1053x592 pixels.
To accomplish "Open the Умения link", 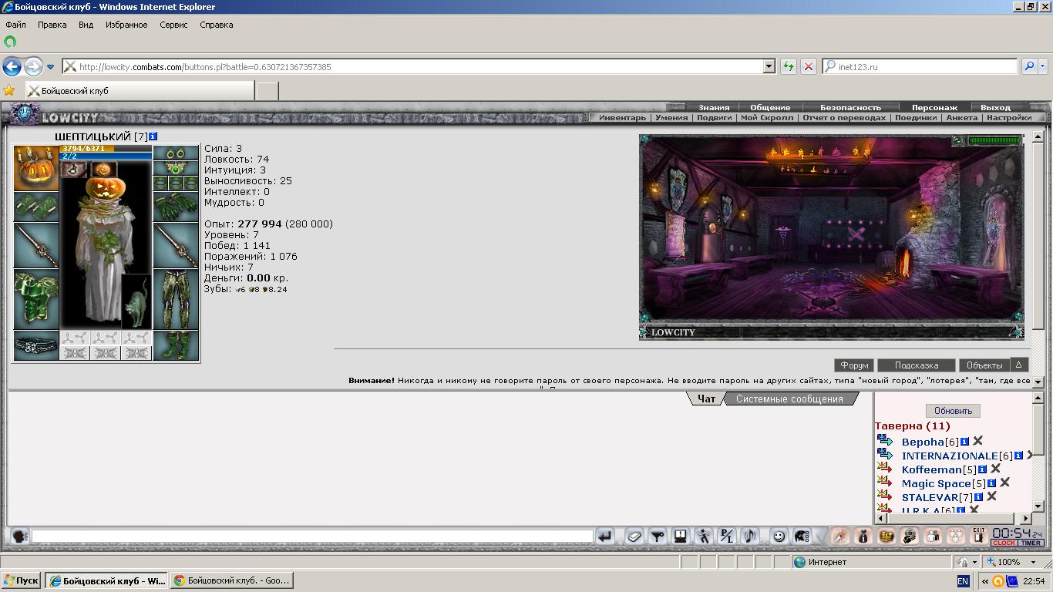I will click(x=671, y=118).
